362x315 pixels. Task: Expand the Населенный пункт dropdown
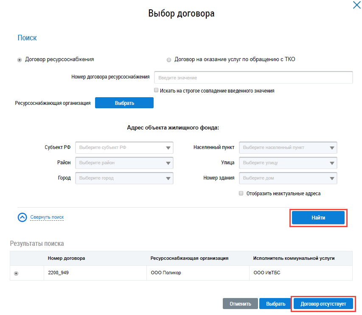click(x=288, y=148)
